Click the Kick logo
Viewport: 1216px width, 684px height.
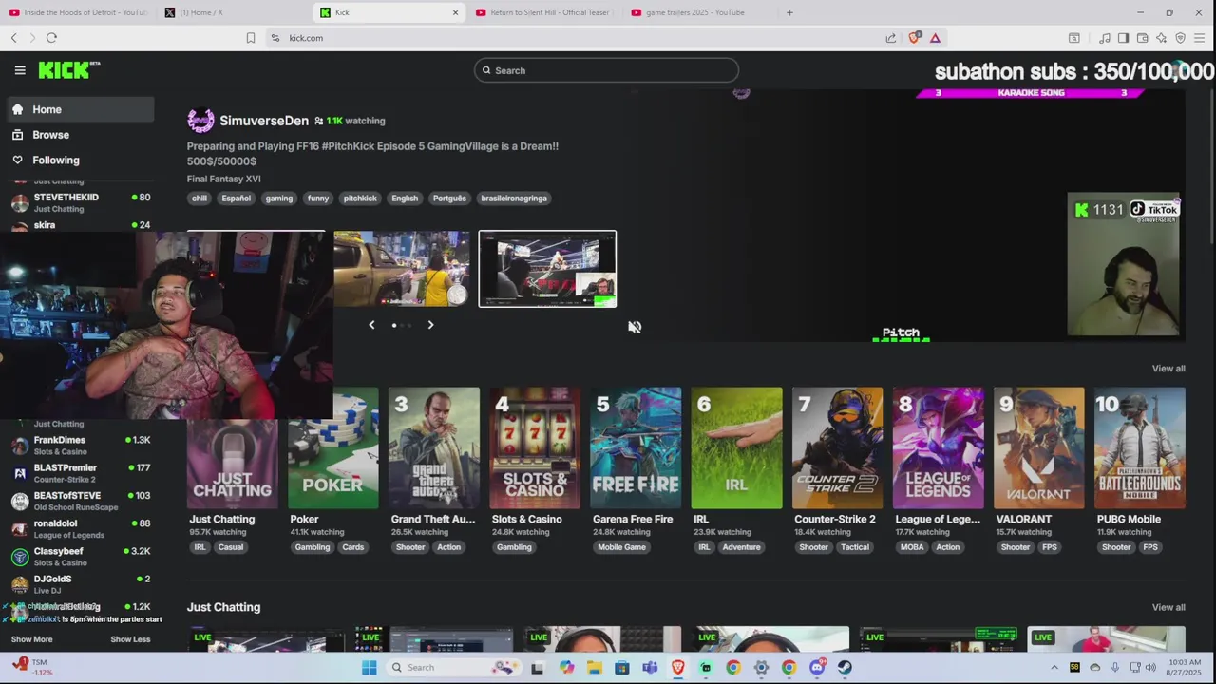68,70
